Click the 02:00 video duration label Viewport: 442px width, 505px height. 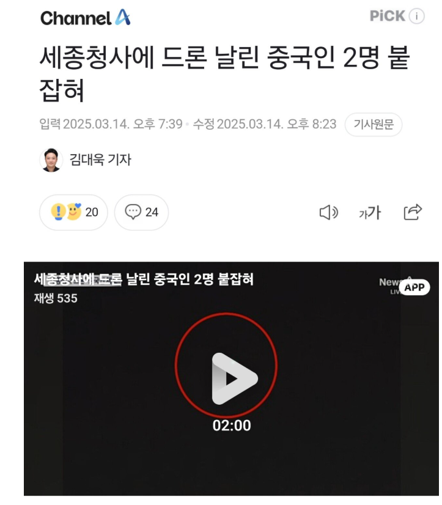click(x=232, y=426)
